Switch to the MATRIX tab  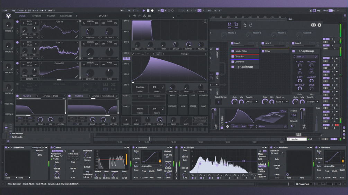pos(51,16)
